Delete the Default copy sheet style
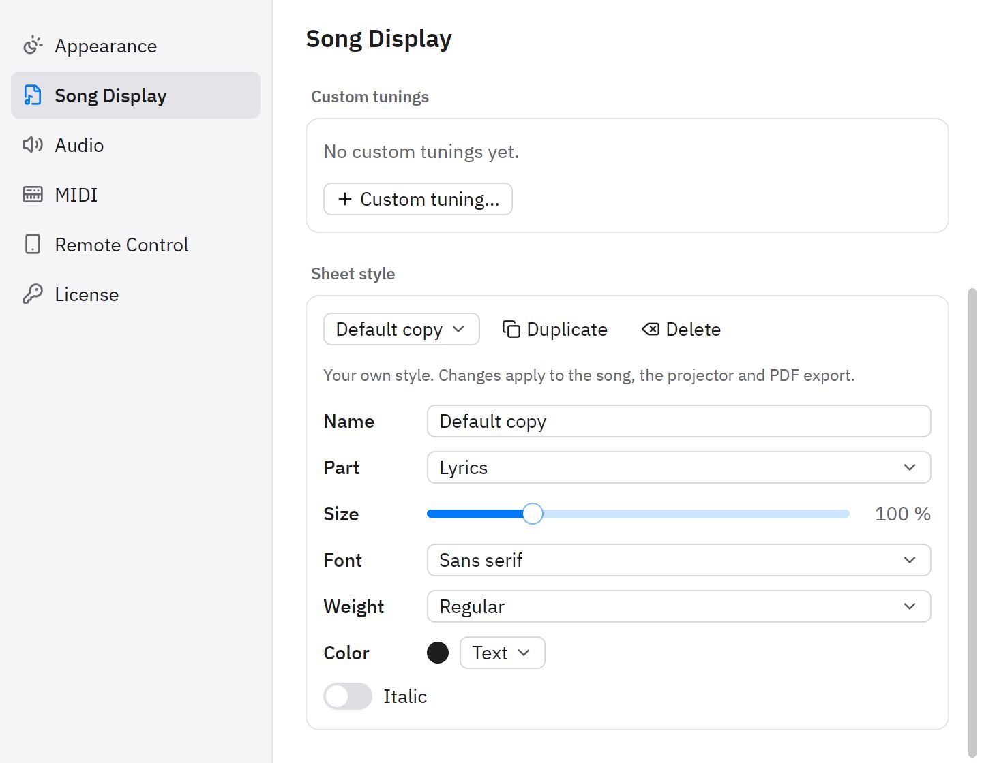The image size is (982, 763). point(681,329)
